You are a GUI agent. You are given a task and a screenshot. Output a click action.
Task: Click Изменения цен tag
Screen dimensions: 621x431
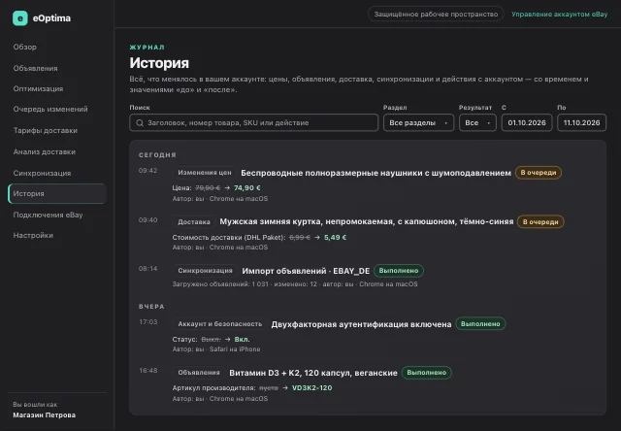(x=205, y=173)
